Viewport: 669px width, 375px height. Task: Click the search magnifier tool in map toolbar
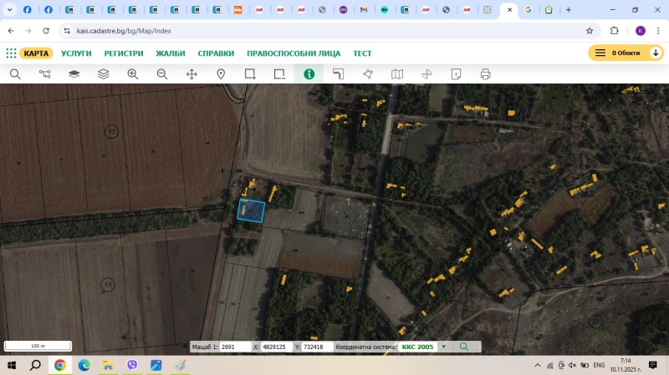(15, 74)
